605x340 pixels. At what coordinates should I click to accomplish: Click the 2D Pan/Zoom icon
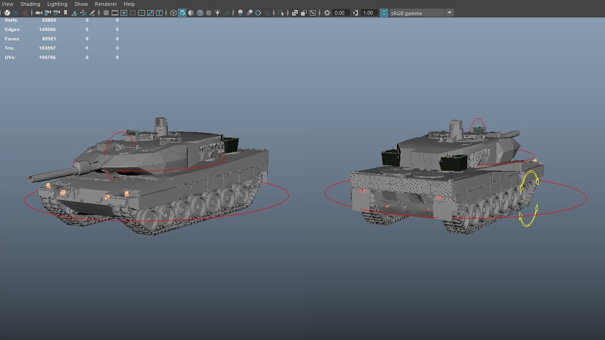83,13
